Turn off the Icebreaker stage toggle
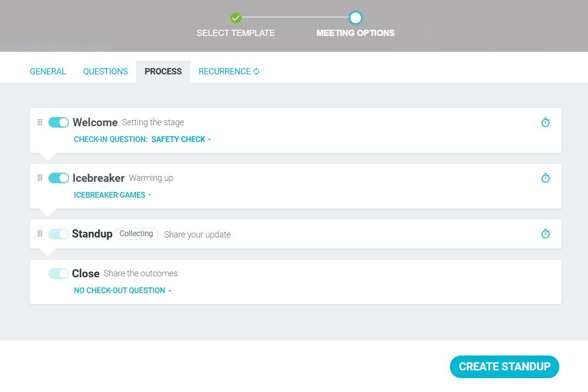This screenshot has height=392, width=588. (58, 178)
